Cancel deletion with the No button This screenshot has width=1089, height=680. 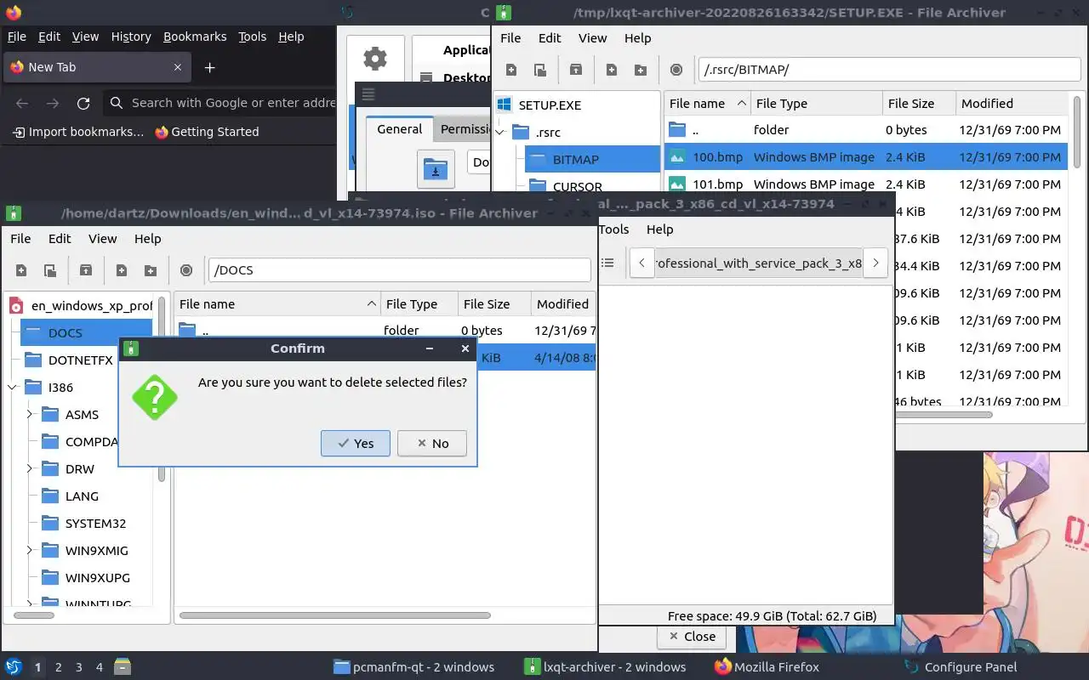click(x=432, y=443)
